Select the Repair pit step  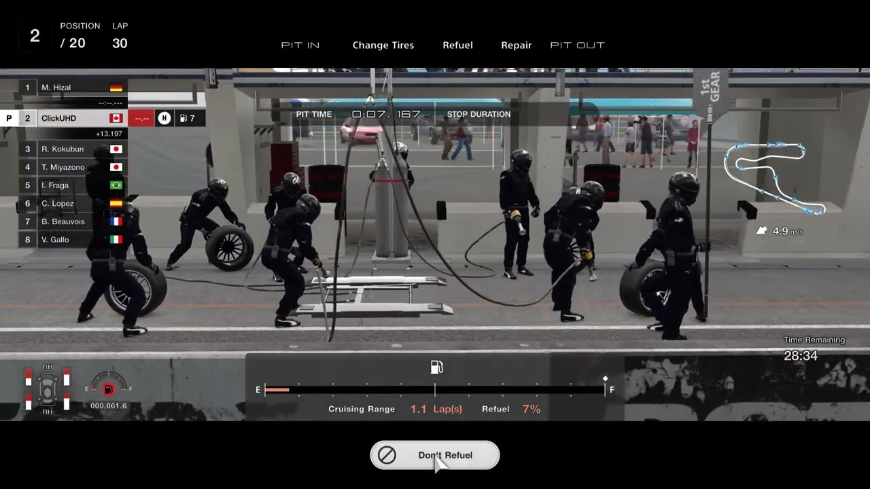[517, 45]
